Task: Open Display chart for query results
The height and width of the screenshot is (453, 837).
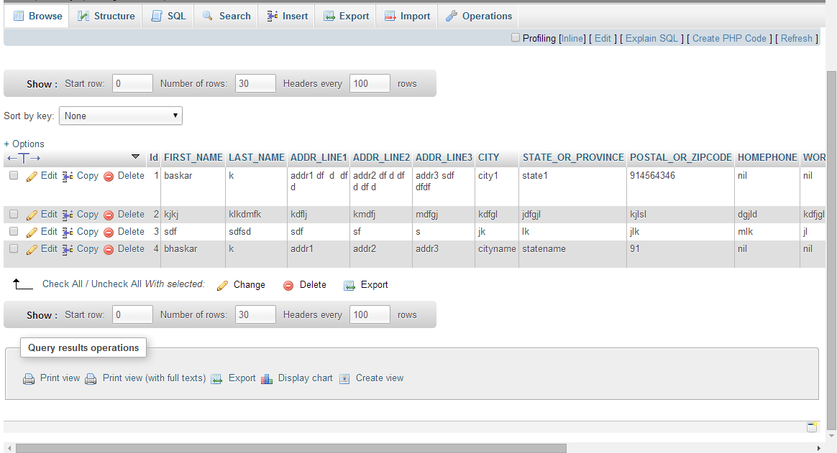Action: 267,378
